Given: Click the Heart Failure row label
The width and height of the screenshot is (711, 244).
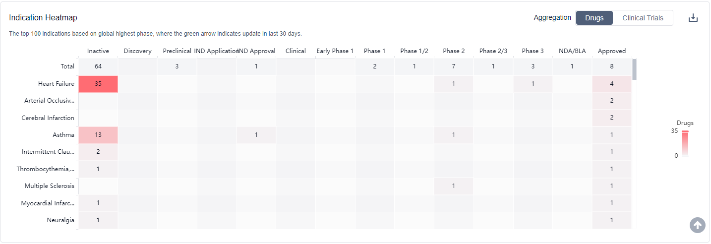Looking at the screenshot, I should point(56,84).
